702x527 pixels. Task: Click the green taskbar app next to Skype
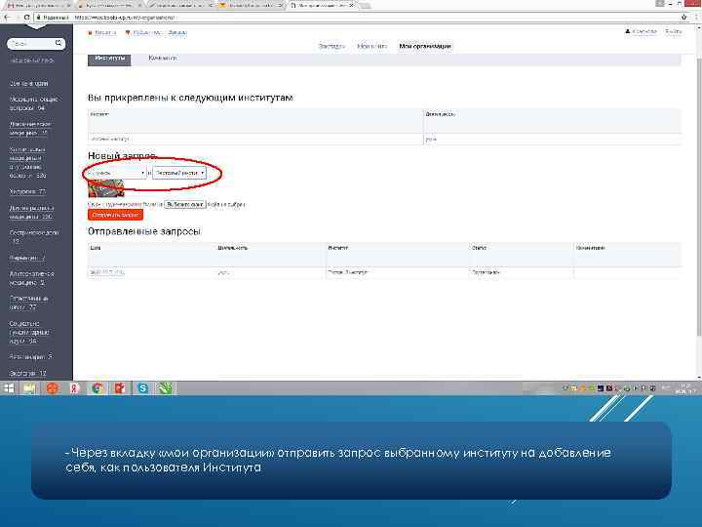(x=165, y=388)
